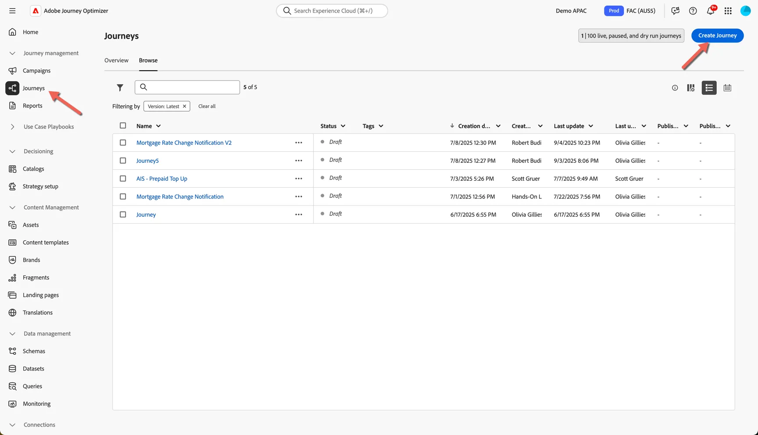The height and width of the screenshot is (435, 758).
Task: Collapse the Decisioning section
Action: 12,152
